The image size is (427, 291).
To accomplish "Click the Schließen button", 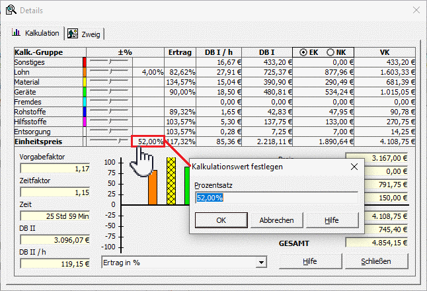I will coord(376,261).
